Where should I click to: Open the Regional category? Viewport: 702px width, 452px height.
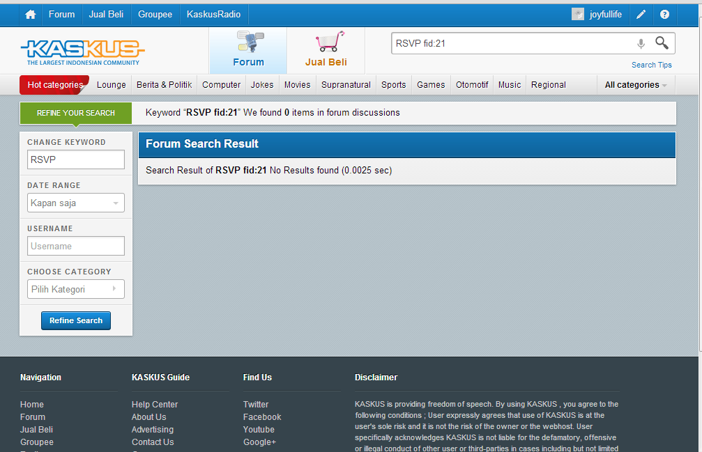pos(549,85)
